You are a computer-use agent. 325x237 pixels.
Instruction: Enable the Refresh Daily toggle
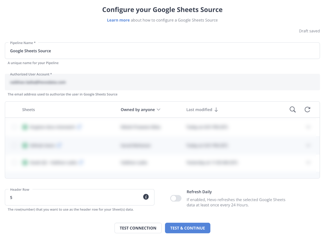pyautogui.click(x=176, y=198)
